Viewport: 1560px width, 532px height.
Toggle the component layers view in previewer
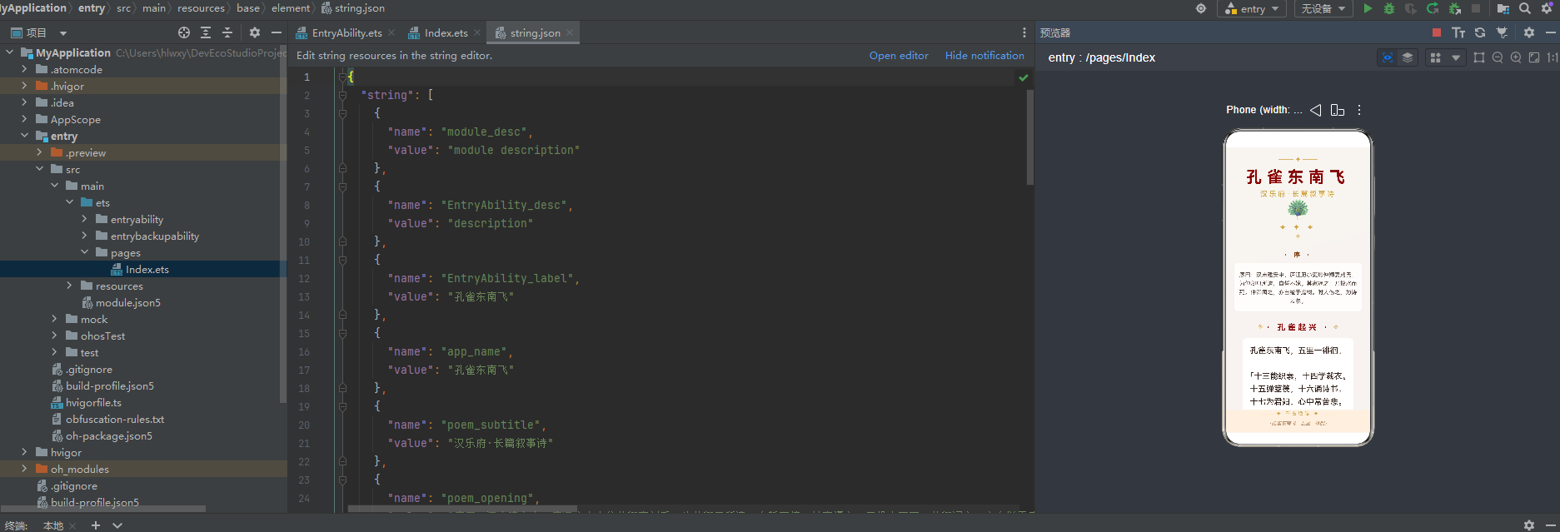pyautogui.click(x=1408, y=57)
